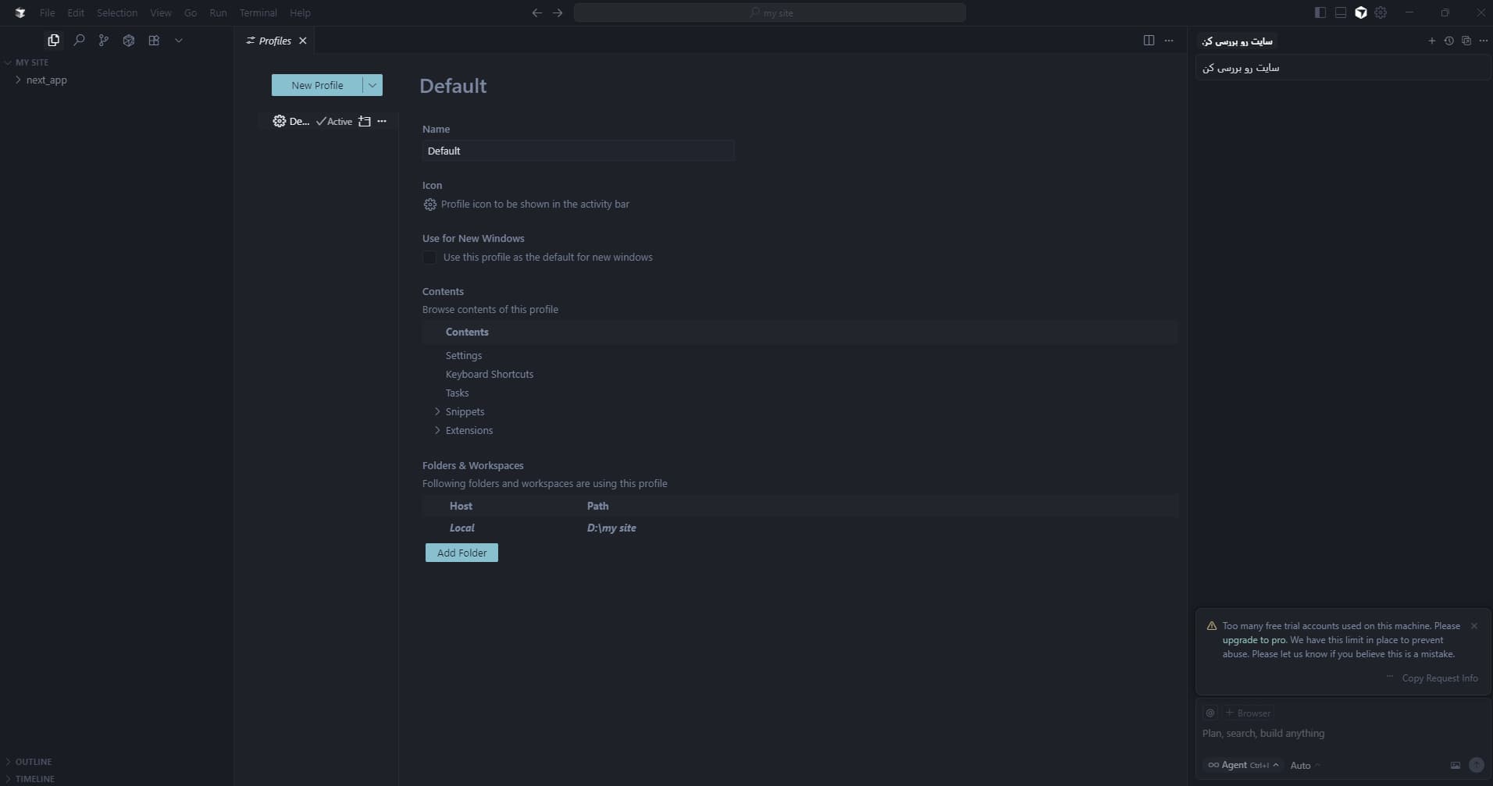Open the Agent mode selector
Viewport: 1493px width, 786px height.
click(1243, 765)
